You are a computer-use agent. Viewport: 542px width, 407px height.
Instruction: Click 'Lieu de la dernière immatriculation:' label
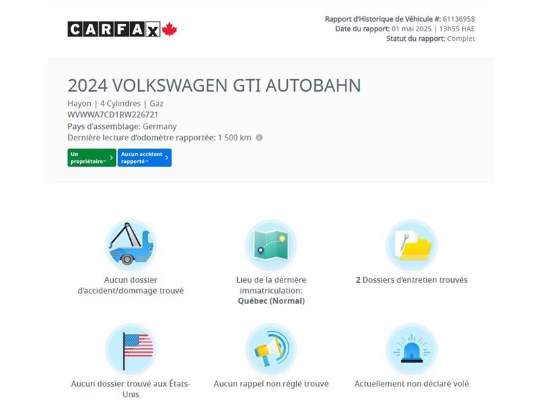click(x=271, y=285)
